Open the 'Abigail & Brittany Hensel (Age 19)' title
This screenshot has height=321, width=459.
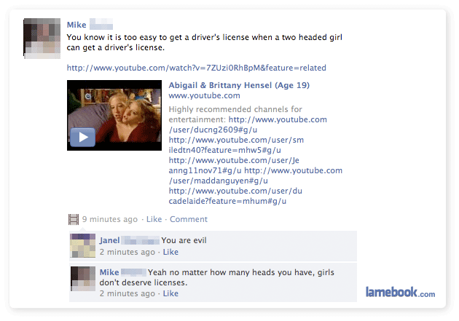click(x=239, y=85)
